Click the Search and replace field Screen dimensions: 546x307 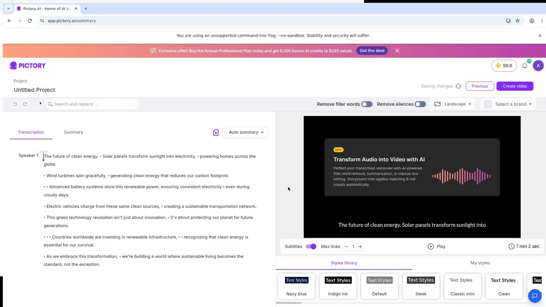click(93, 104)
